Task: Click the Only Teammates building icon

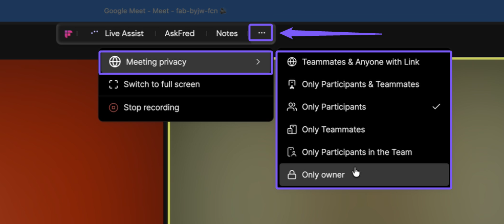Action: point(292,129)
